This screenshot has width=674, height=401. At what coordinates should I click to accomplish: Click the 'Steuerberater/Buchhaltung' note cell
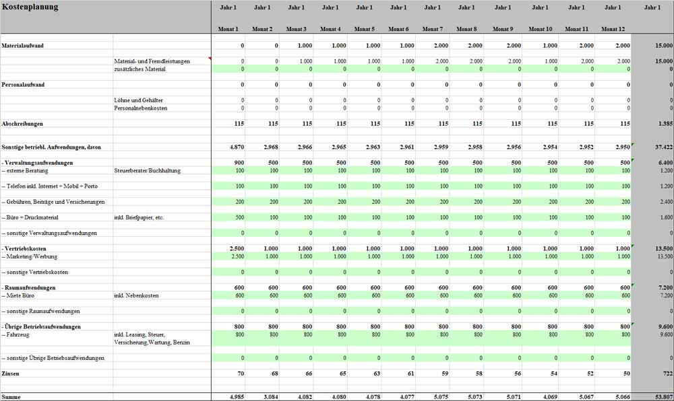148,171
